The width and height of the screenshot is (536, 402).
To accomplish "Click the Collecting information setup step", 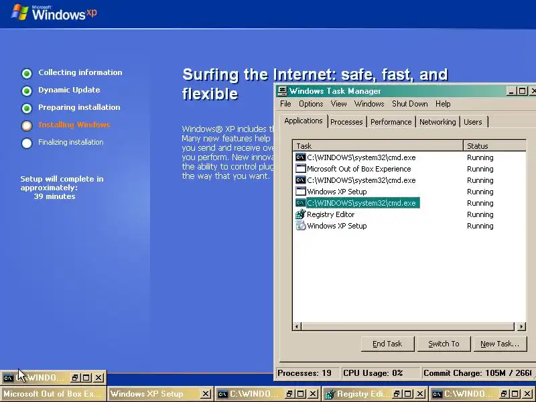I will 80,72.
